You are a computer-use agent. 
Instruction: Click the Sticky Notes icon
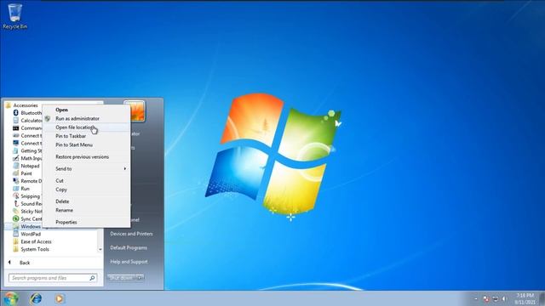point(15,212)
